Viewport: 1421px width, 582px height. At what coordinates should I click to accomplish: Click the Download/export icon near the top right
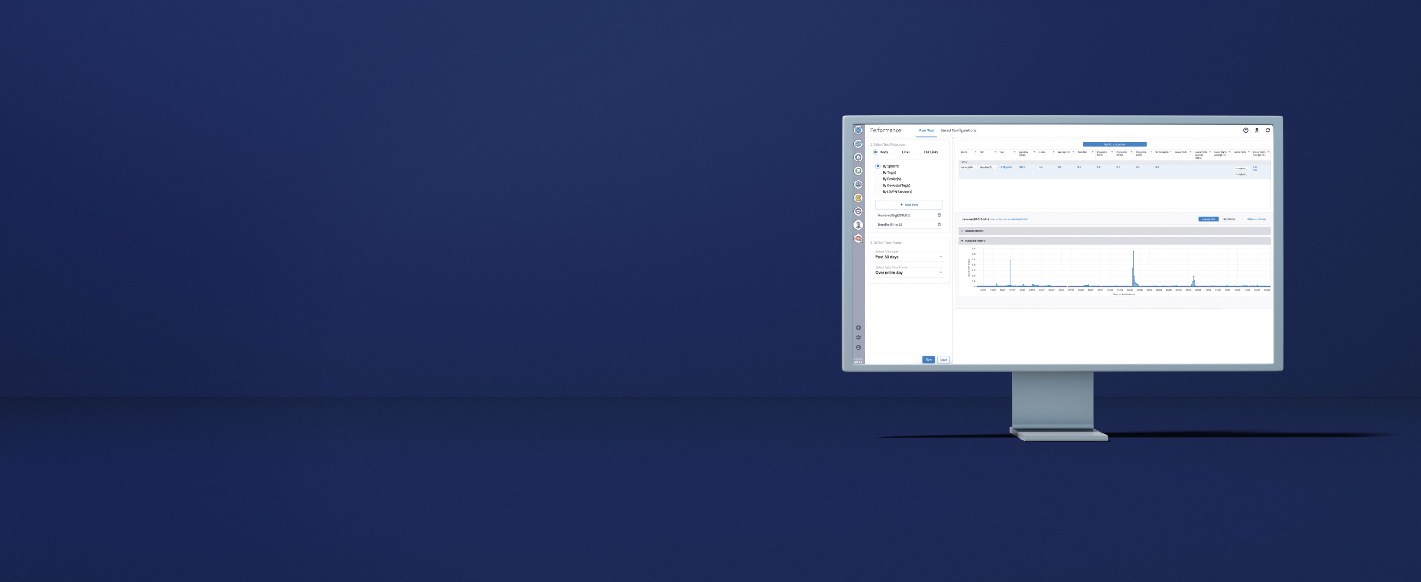pos(1258,130)
